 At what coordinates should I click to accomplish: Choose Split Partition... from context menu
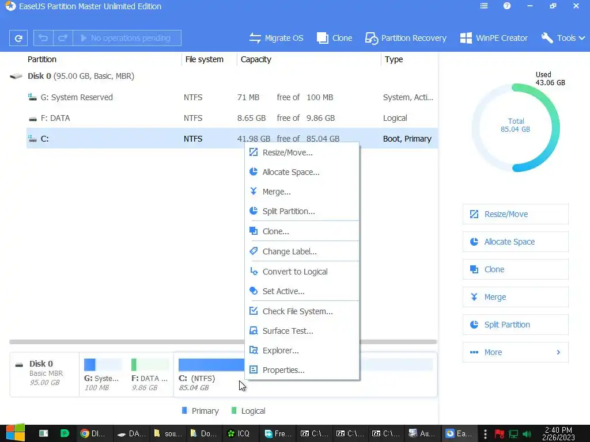[302, 211]
